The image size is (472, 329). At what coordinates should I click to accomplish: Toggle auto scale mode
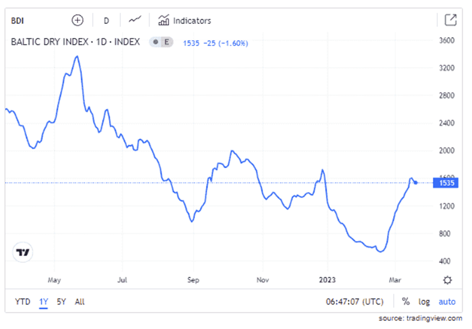click(x=447, y=302)
